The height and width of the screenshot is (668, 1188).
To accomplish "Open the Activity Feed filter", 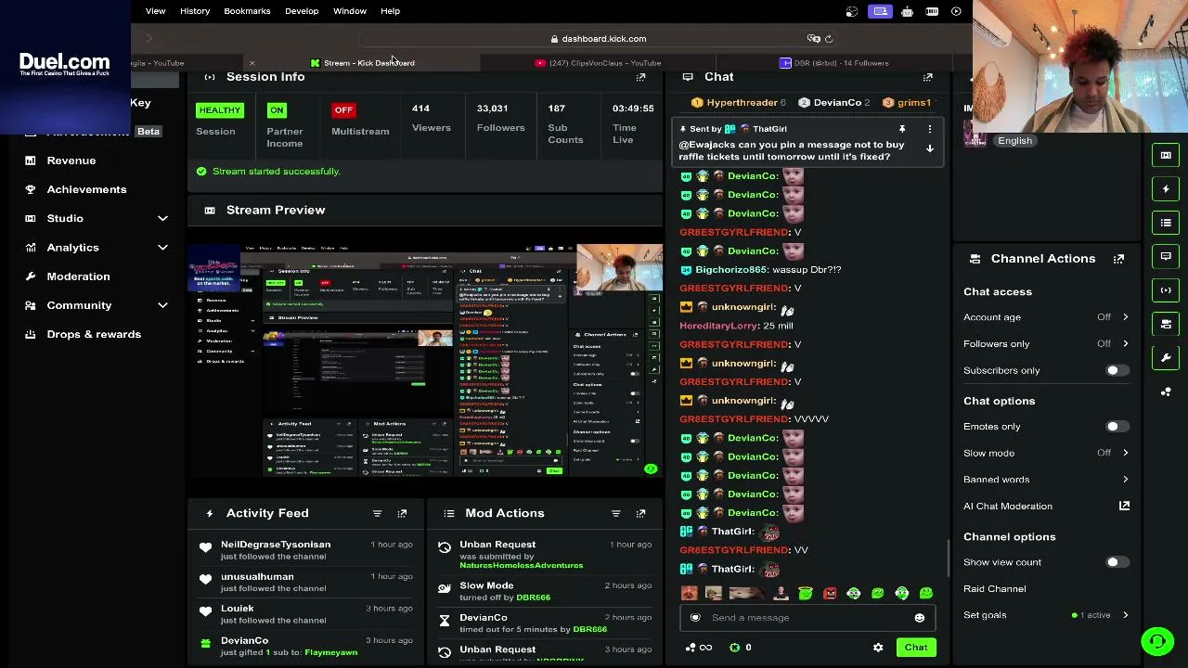I will 377,513.
